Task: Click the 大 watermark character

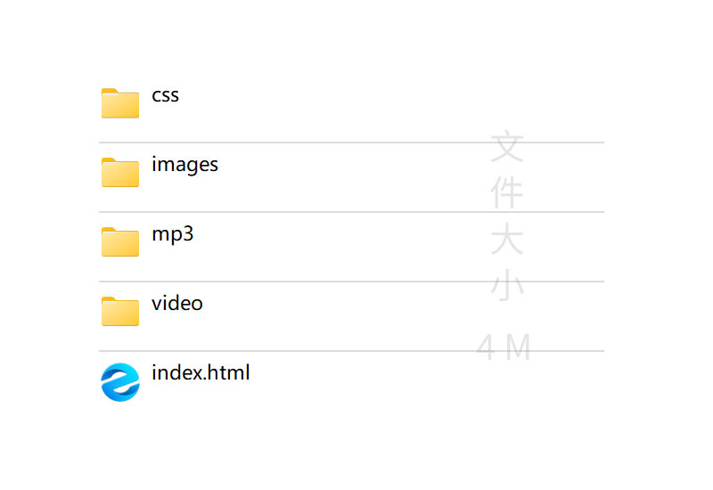Action: (506, 241)
